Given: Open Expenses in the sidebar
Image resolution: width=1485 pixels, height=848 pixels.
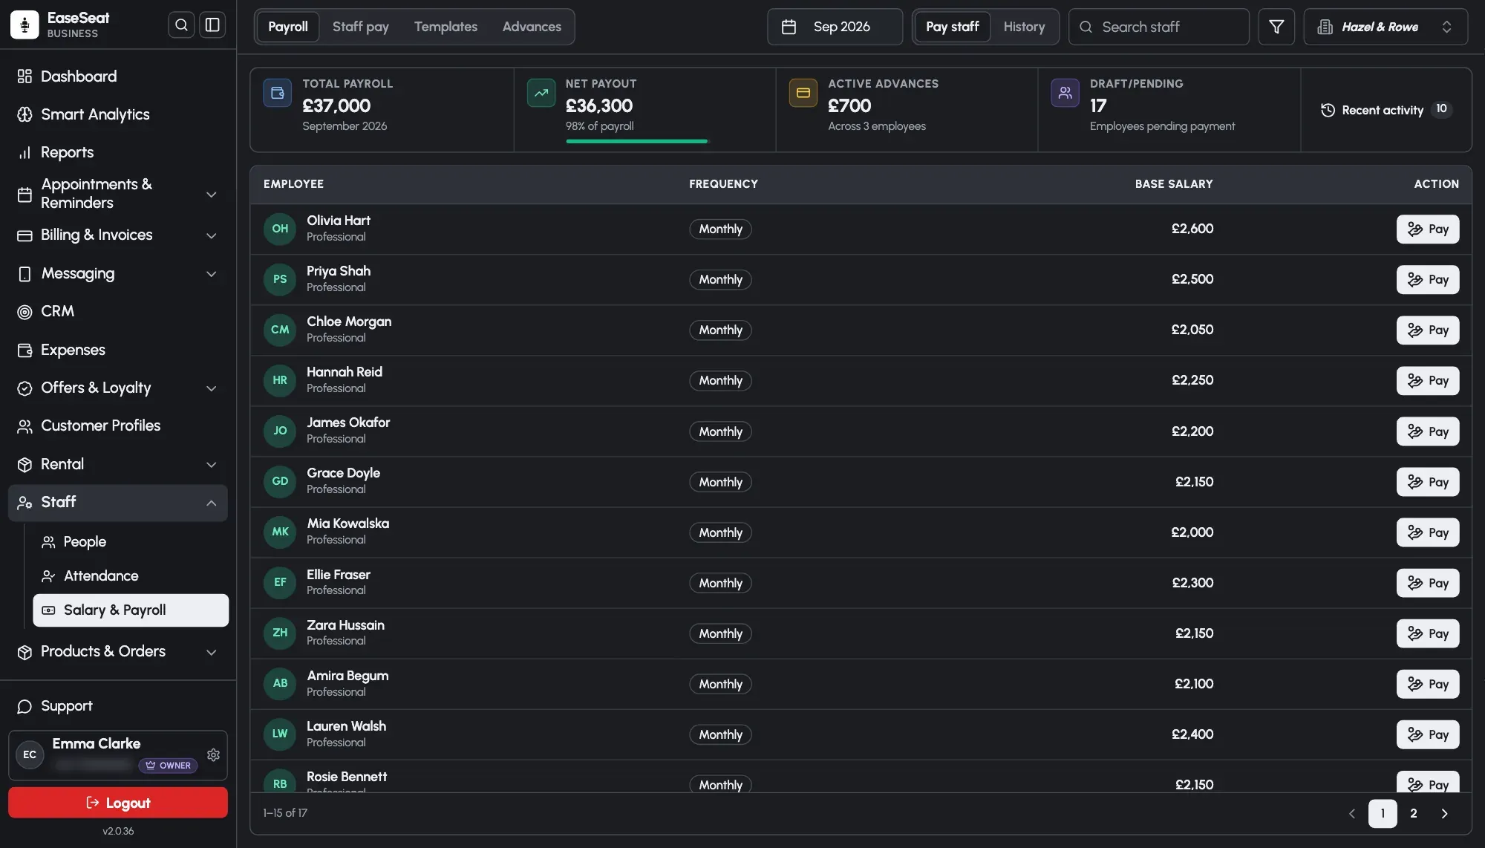Looking at the screenshot, I should pyautogui.click(x=118, y=350).
